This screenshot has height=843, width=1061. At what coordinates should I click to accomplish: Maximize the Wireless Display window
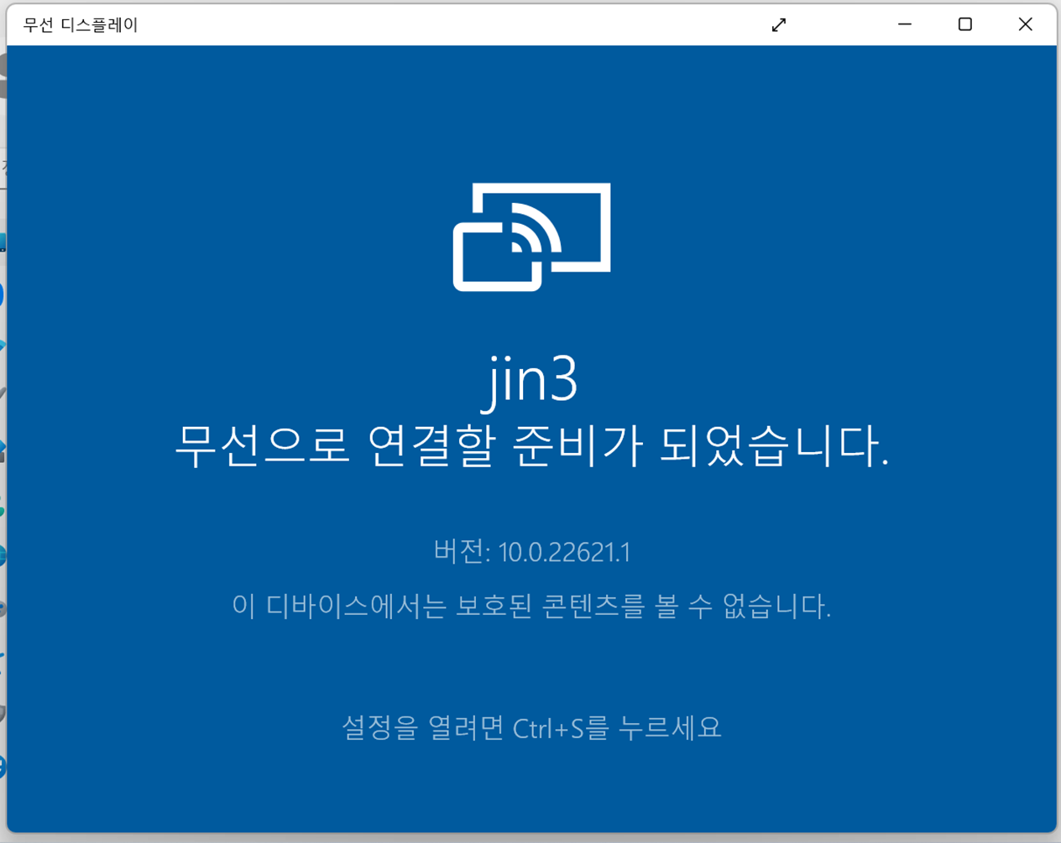(965, 24)
